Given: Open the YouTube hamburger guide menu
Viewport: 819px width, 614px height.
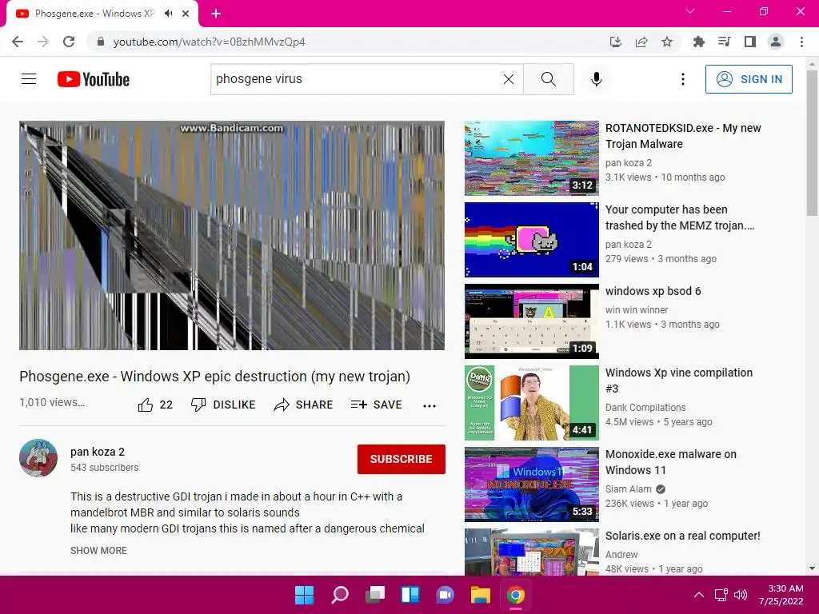Looking at the screenshot, I should click(x=29, y=79).
